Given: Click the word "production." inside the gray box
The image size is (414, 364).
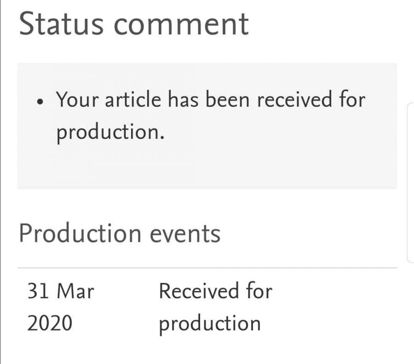Looking at the screenshot, I should tap(110, 133).
